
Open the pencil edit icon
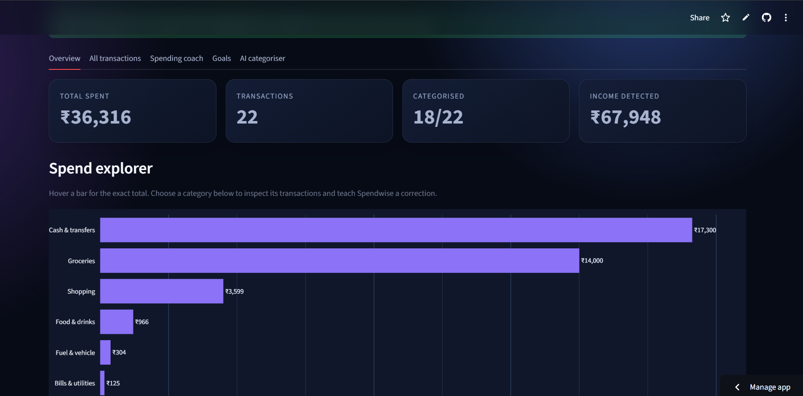[x=746, y=18]
